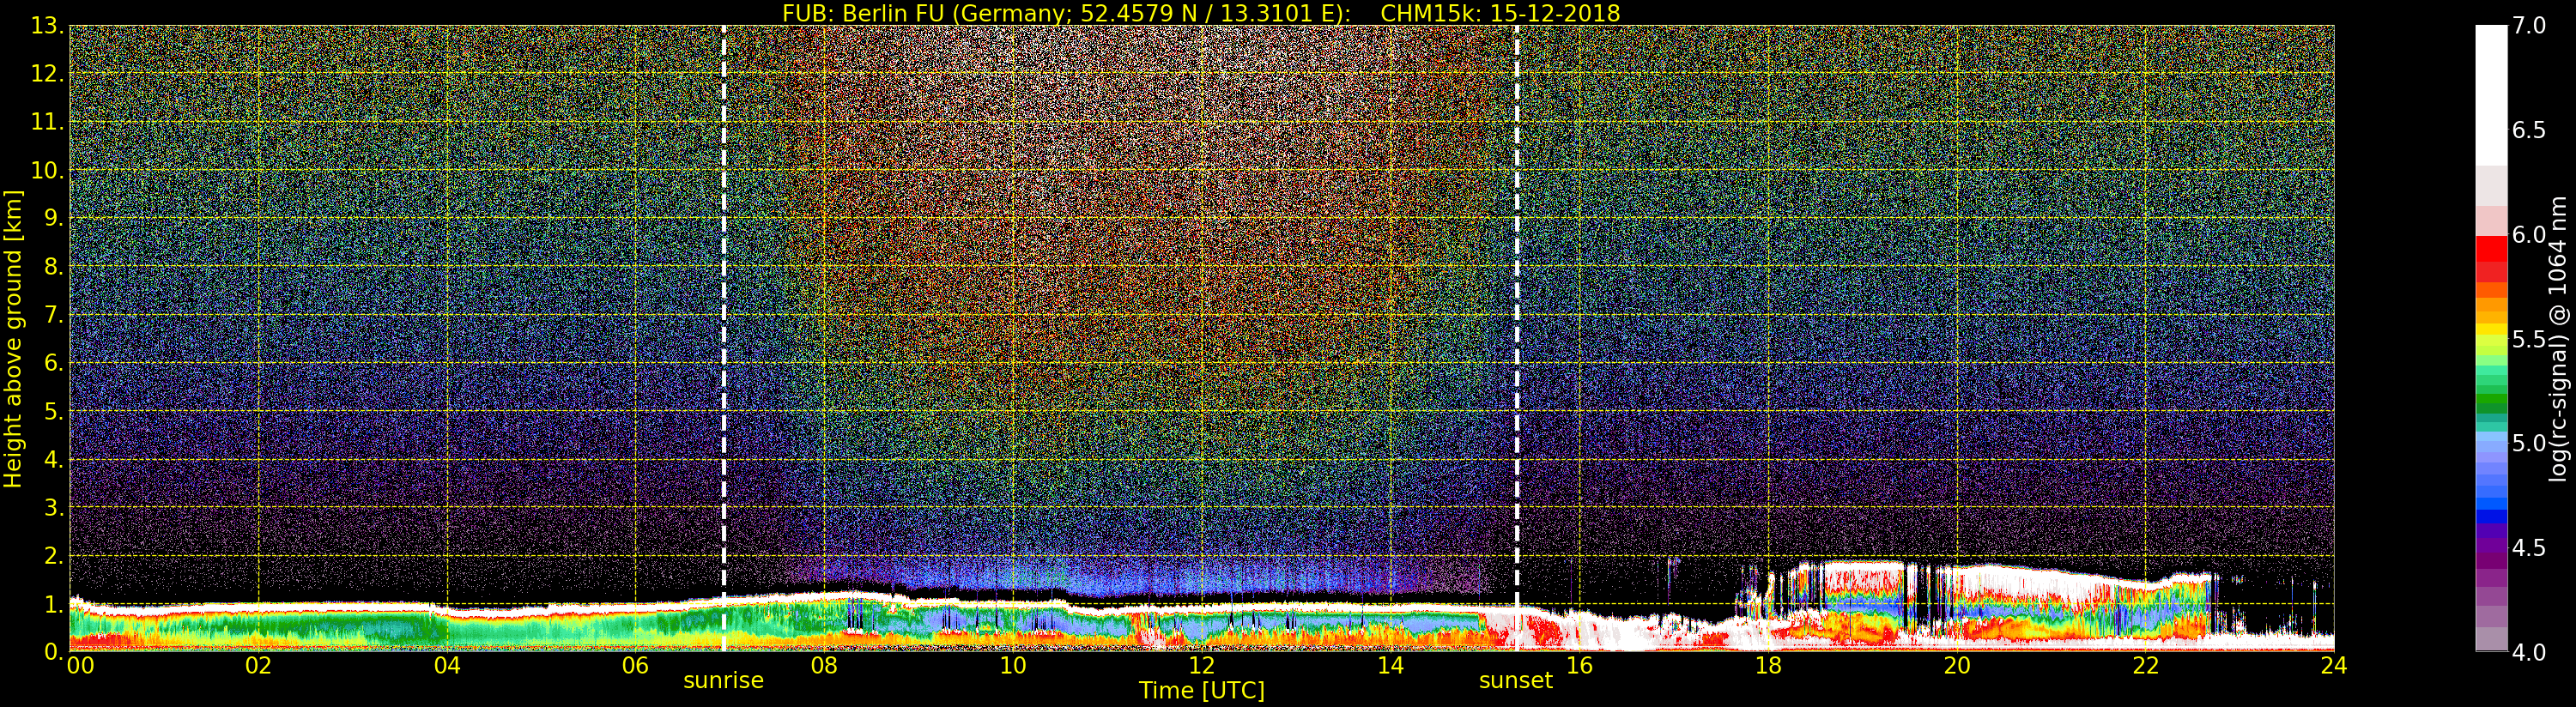Click the x-axis tick label '08'
The width and height of the screenshot is (2576, 707).
pyautogui.click(x=824, y=666)
